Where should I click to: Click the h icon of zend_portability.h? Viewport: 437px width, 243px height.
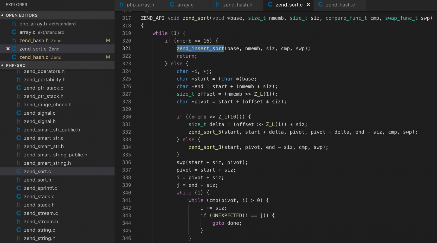pyautogui.click(x=18, y=80)
